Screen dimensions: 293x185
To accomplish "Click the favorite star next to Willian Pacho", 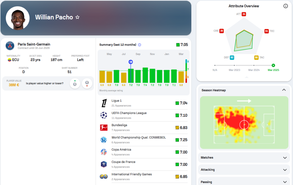I will pos(77,17).
